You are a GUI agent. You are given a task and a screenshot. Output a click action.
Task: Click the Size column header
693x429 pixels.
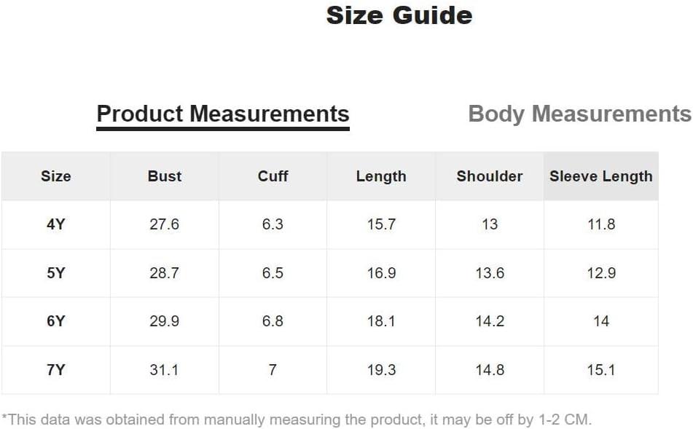[55, 176]
